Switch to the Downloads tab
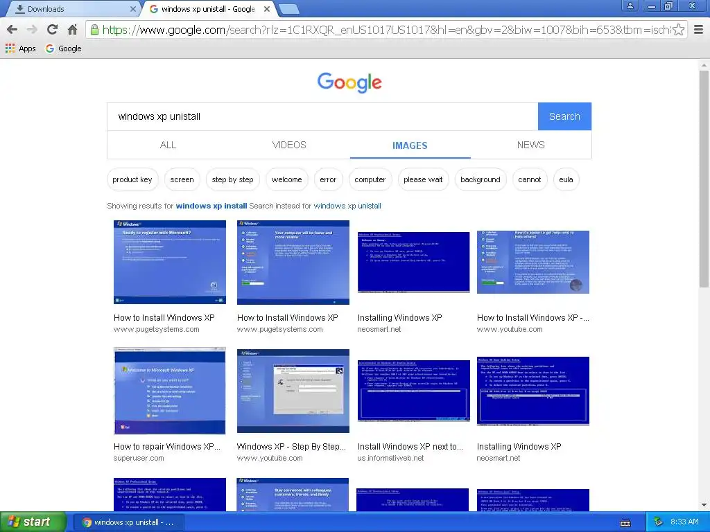This screenshot has height=532, width=710. tap(72, 9)
